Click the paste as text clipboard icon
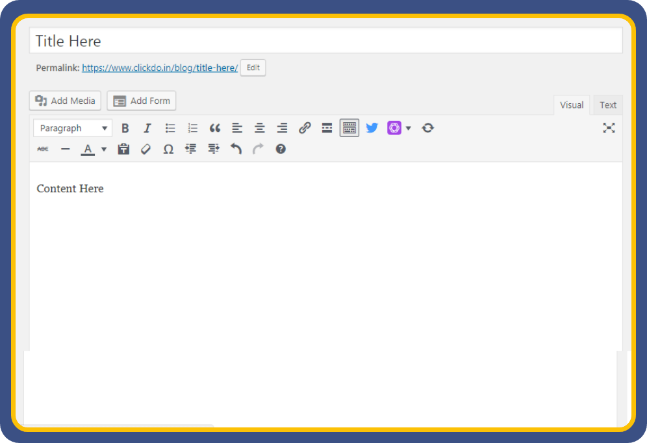Image resolution: width=647 pixels, height=443 pixels. coord(123,149)
